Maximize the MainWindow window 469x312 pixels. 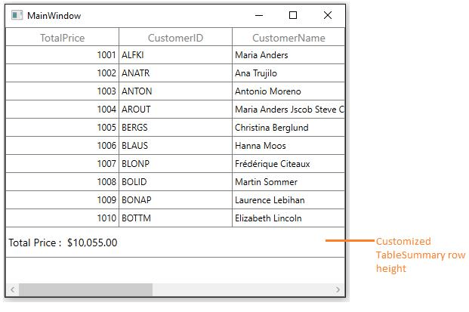tap(293, 15)
